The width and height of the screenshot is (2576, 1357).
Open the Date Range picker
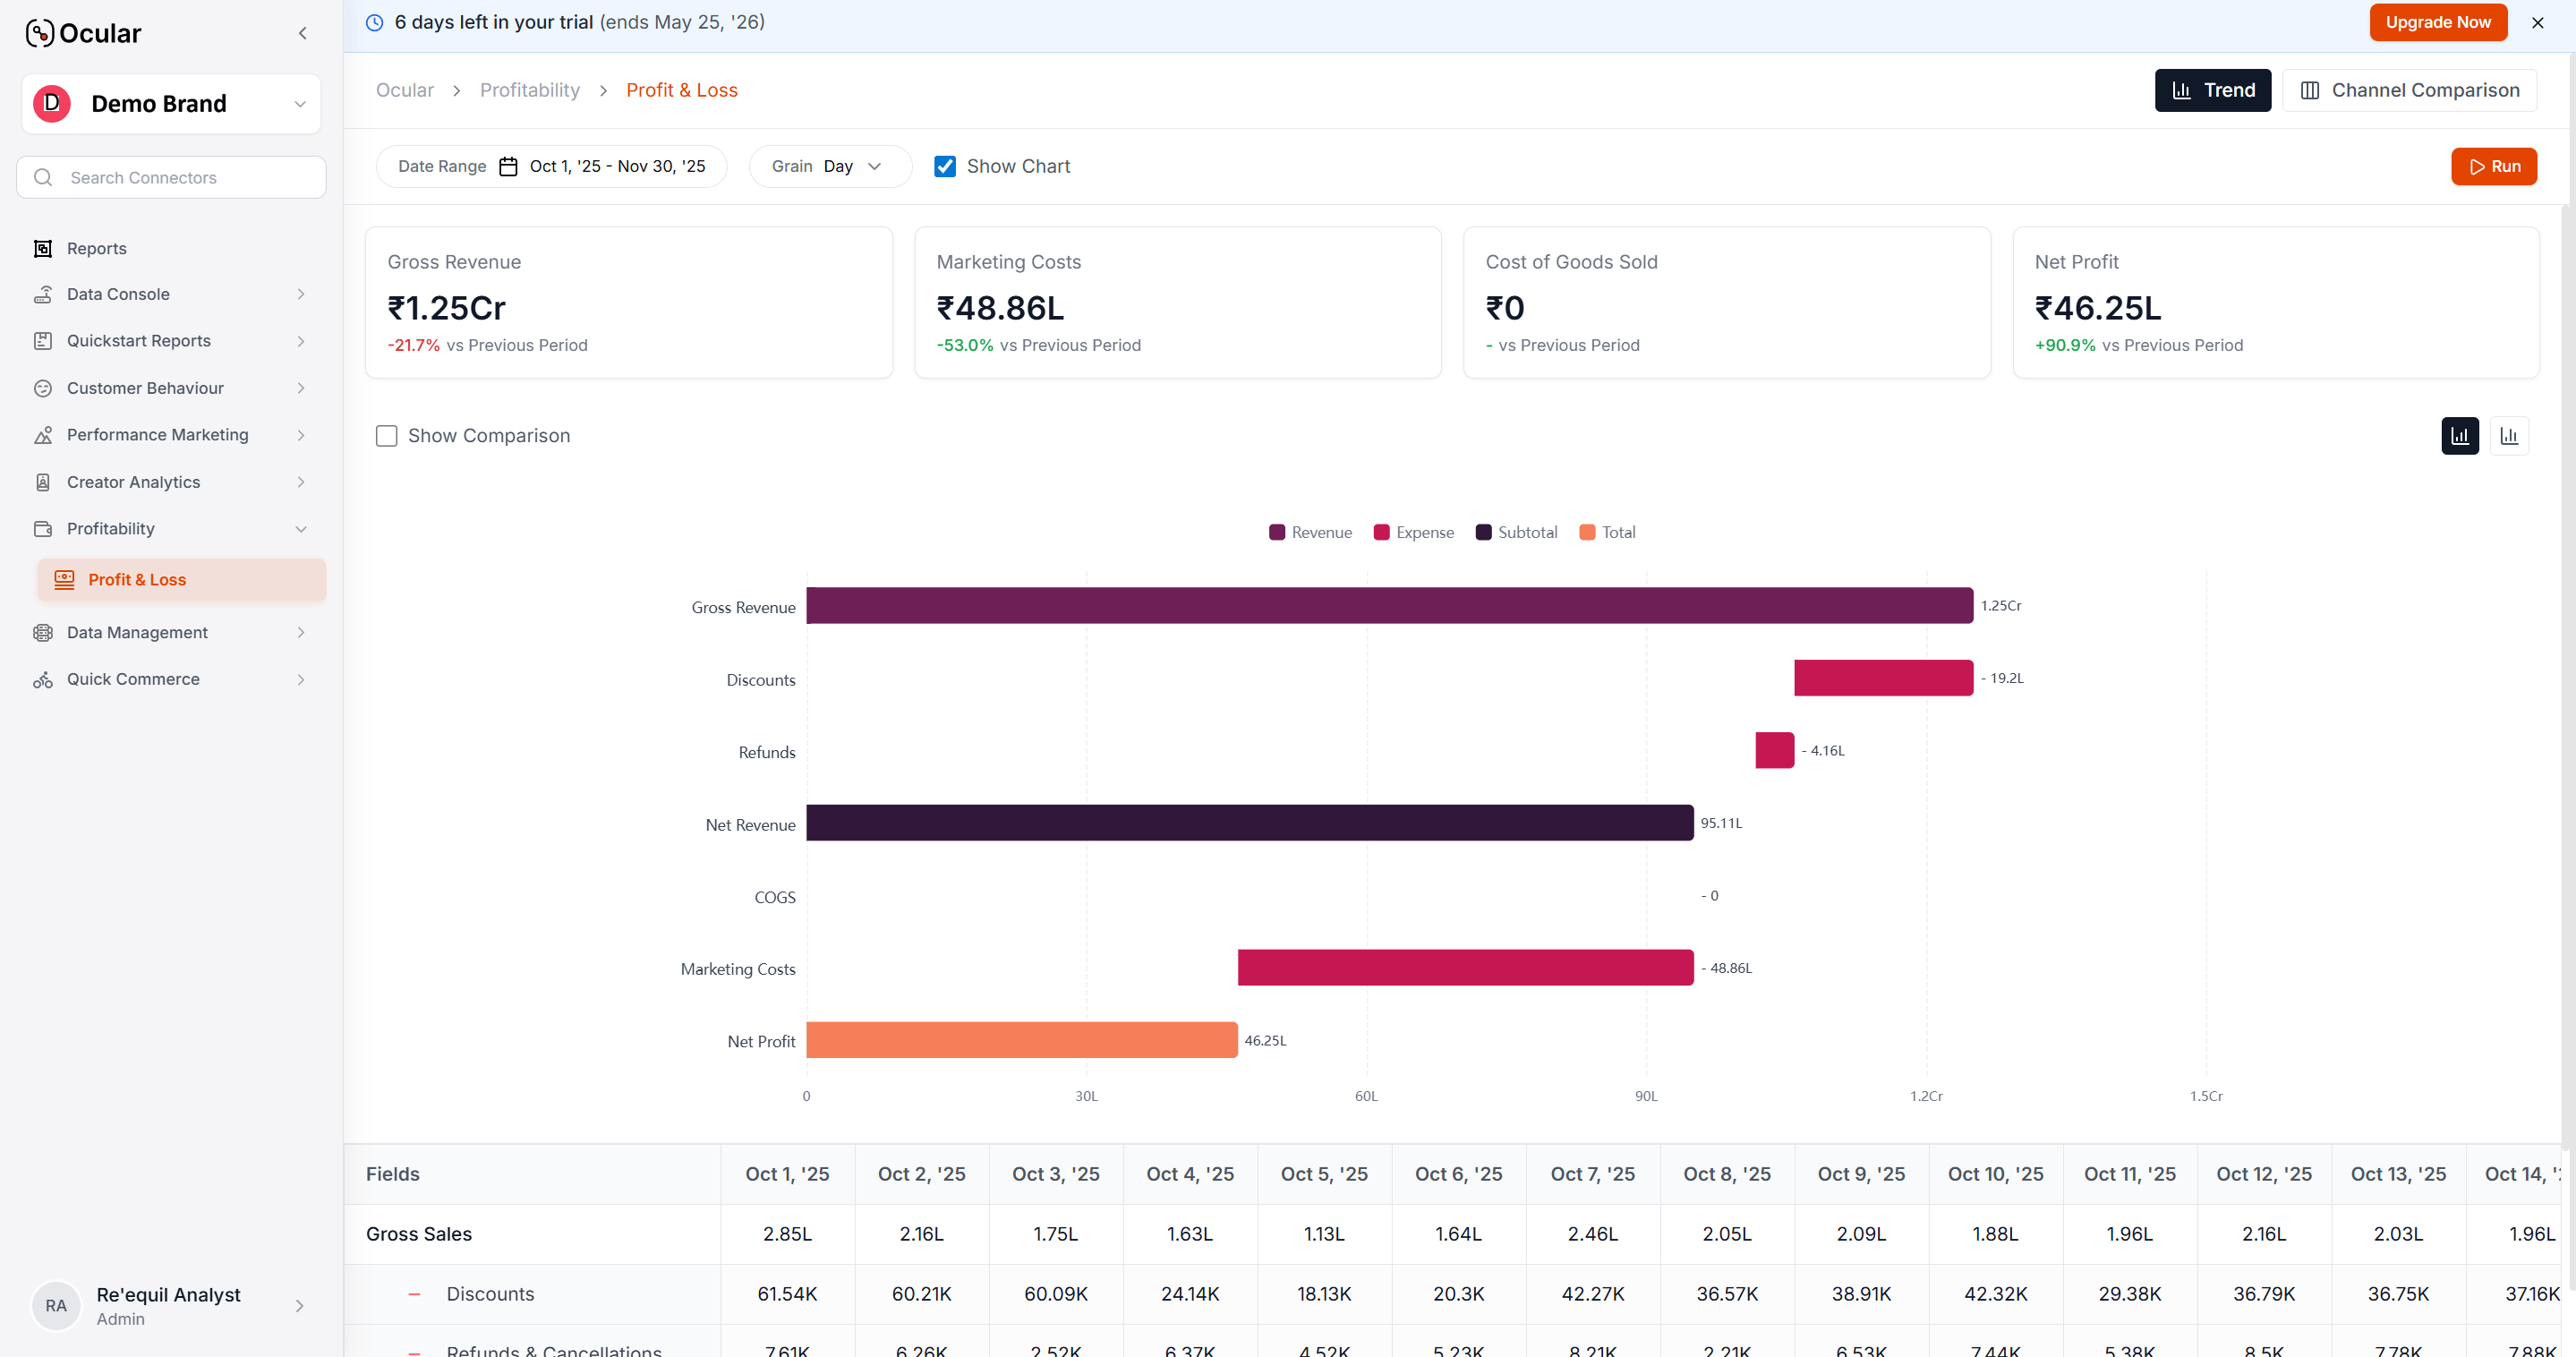point(551,166)
